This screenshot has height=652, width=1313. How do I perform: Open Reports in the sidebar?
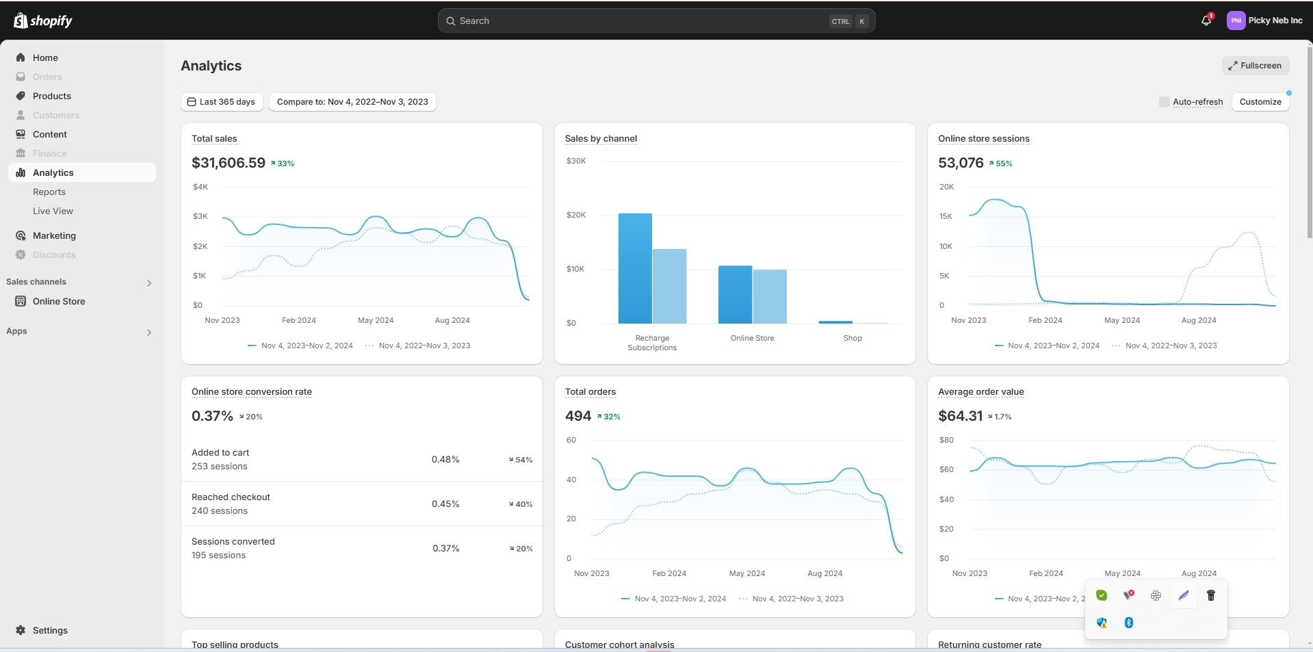[x=49, y=192]
